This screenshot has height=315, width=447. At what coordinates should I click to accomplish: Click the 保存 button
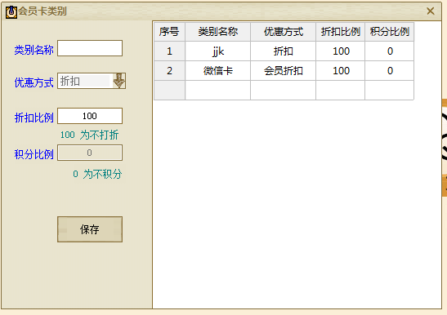(90, 229)
